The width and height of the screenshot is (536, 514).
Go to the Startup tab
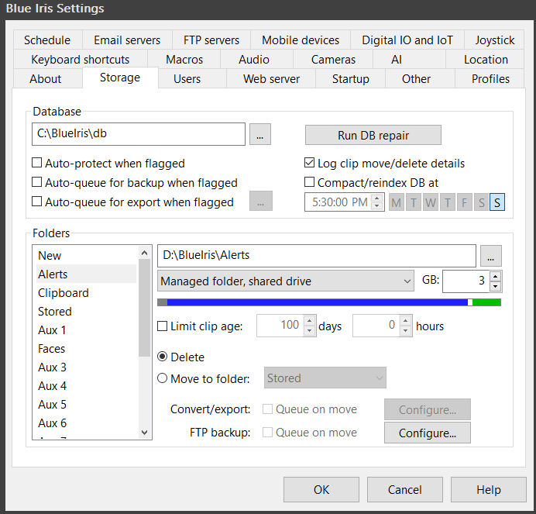pos(351,79)
